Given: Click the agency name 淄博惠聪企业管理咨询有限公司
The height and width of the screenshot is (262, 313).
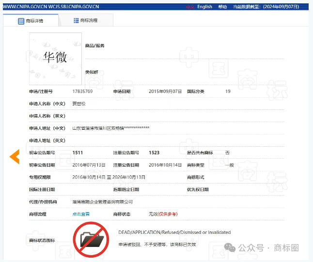Looking at the screenshot, I should [x=102, y=201].
